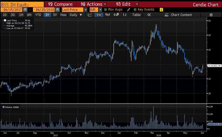Viewport: 222px width, 137px height.
Task: Click the end date 06/15/2018 field
Action: pyautogui.click(x=44, y=10)
